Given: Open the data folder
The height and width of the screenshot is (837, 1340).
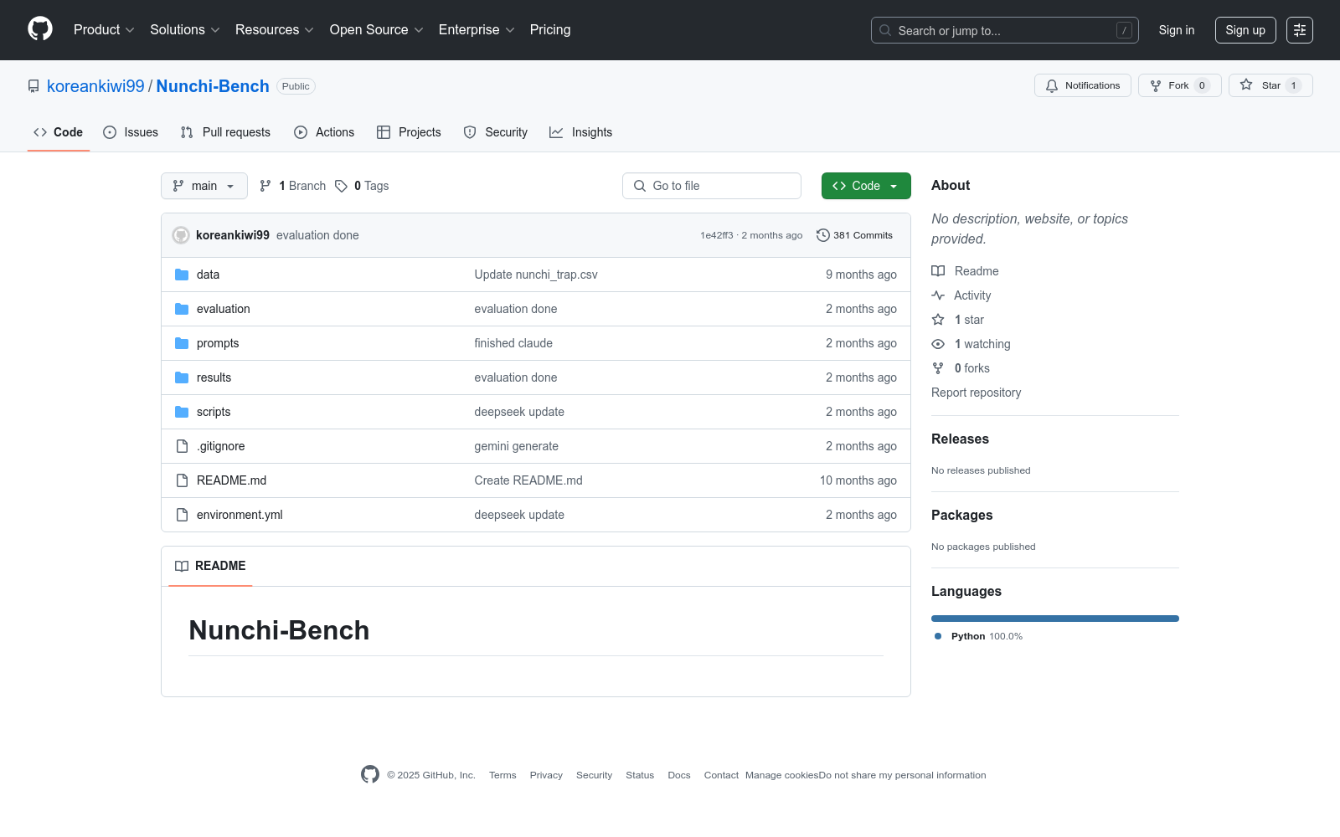Looking at the screenshot, I should coord(208,275).
